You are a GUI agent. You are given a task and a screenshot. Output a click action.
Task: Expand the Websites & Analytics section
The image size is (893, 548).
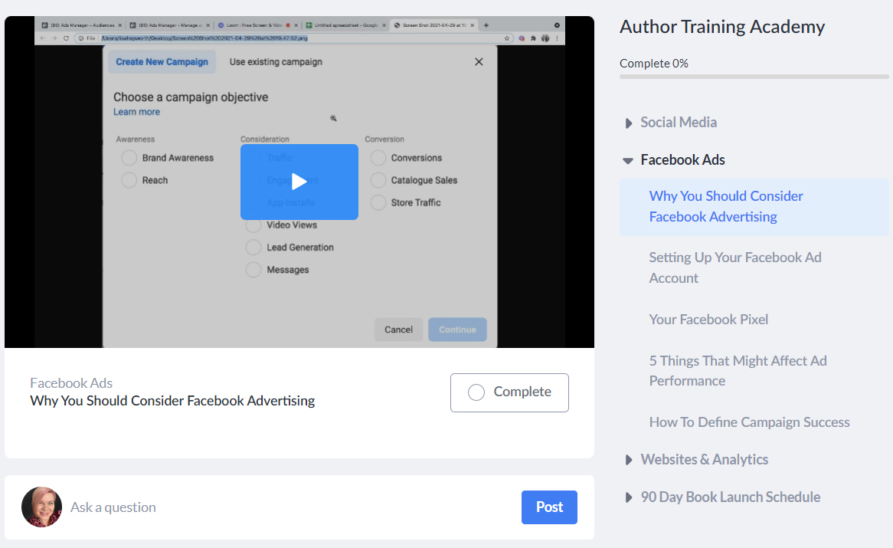(x=696, y=460)
